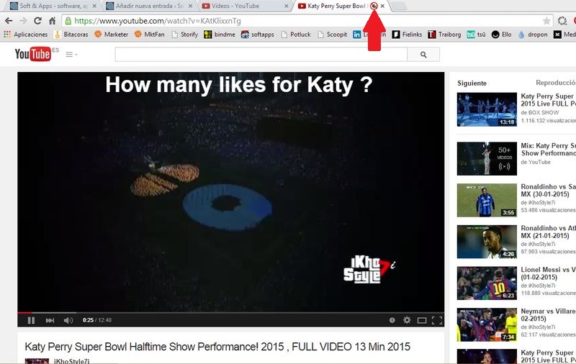Viewport: 576px width, 364px height.
Task: Click the YouTube logo
Action: coord(32,54)
